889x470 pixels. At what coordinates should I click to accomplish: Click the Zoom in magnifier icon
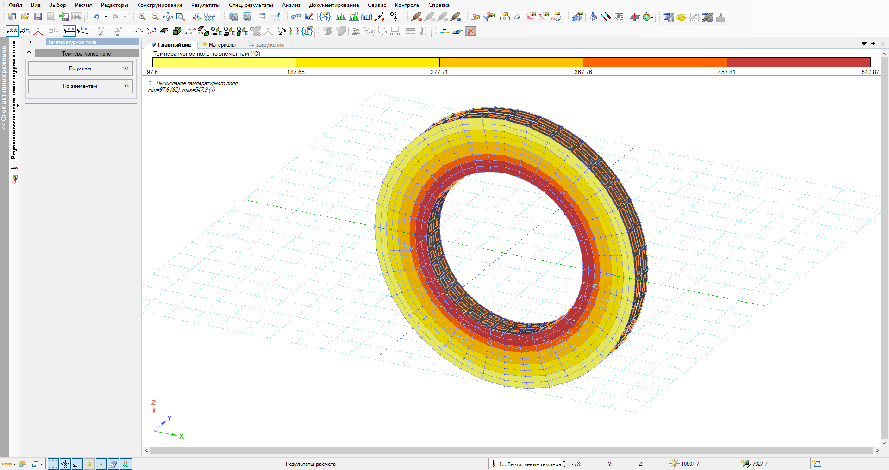pos(142,17)
